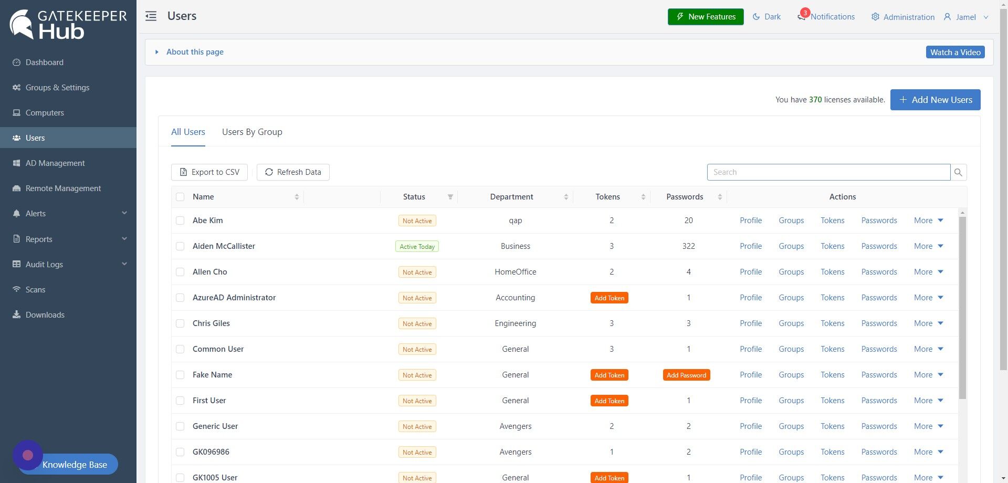Select the checkbox for Chris Giles

click(180, 323)
